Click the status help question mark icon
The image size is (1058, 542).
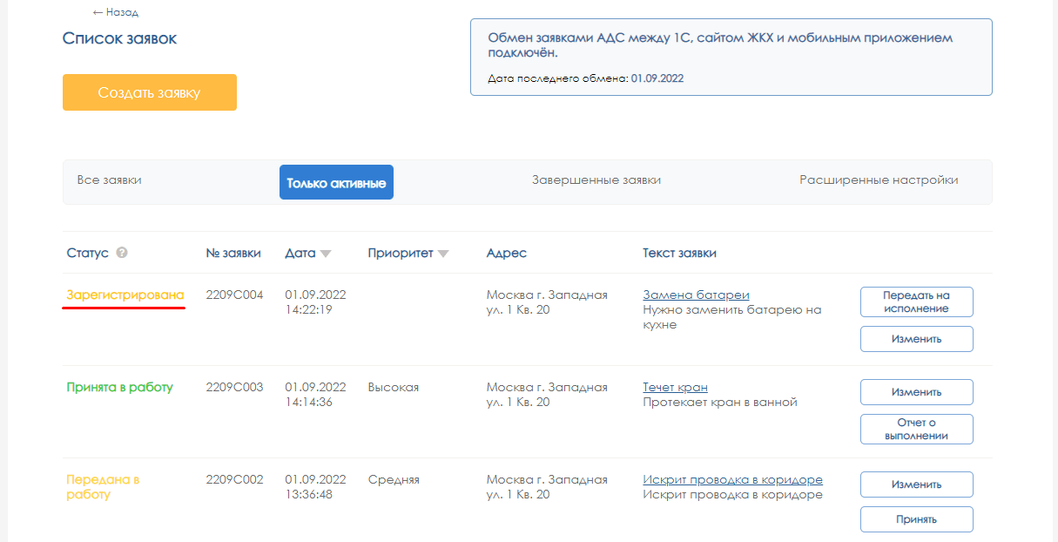122,253
